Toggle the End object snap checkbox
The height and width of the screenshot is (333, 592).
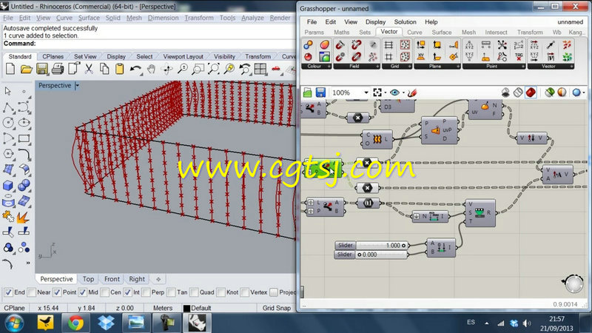tap(8, 292)
